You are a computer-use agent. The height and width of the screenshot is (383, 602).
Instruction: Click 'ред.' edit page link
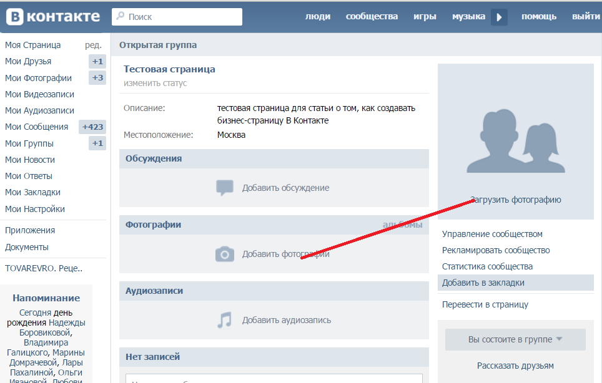click(93, 46)
